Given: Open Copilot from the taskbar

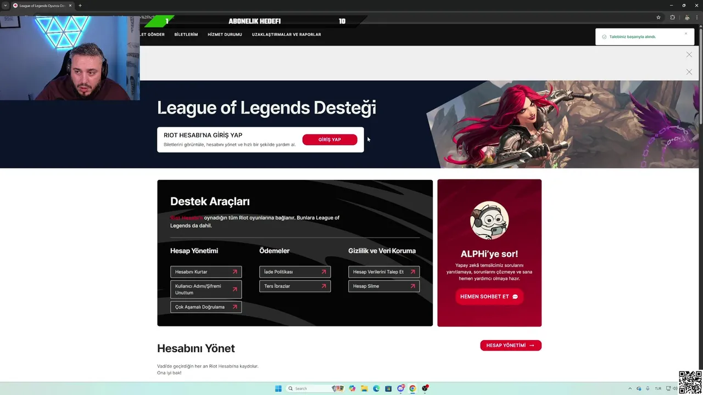Looking at the screenshot, I should coord(352,388).
